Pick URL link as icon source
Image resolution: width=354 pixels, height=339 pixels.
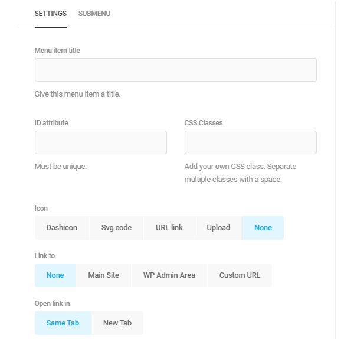pos(169,228)
